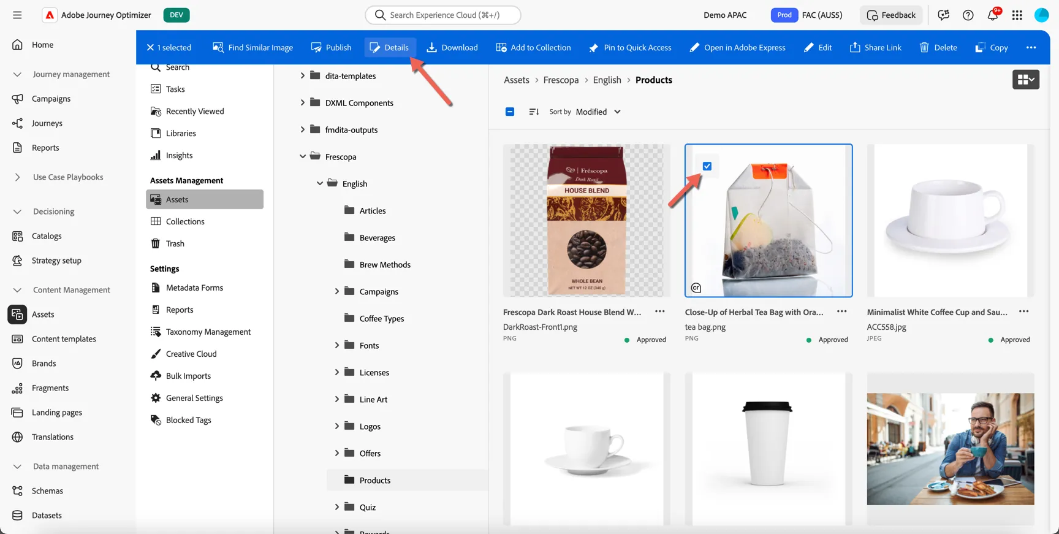Open the app switcher grid icon
1059x534 pixels.
1017,15
